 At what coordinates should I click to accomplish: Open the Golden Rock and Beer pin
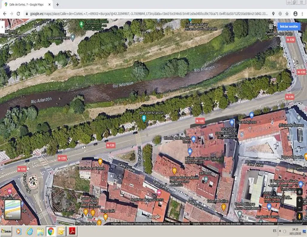click(174, 171)
